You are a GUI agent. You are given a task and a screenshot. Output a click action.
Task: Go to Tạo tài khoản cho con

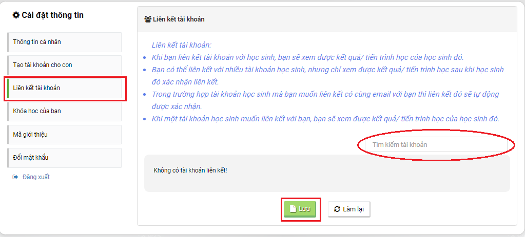(x=64, y=65)
